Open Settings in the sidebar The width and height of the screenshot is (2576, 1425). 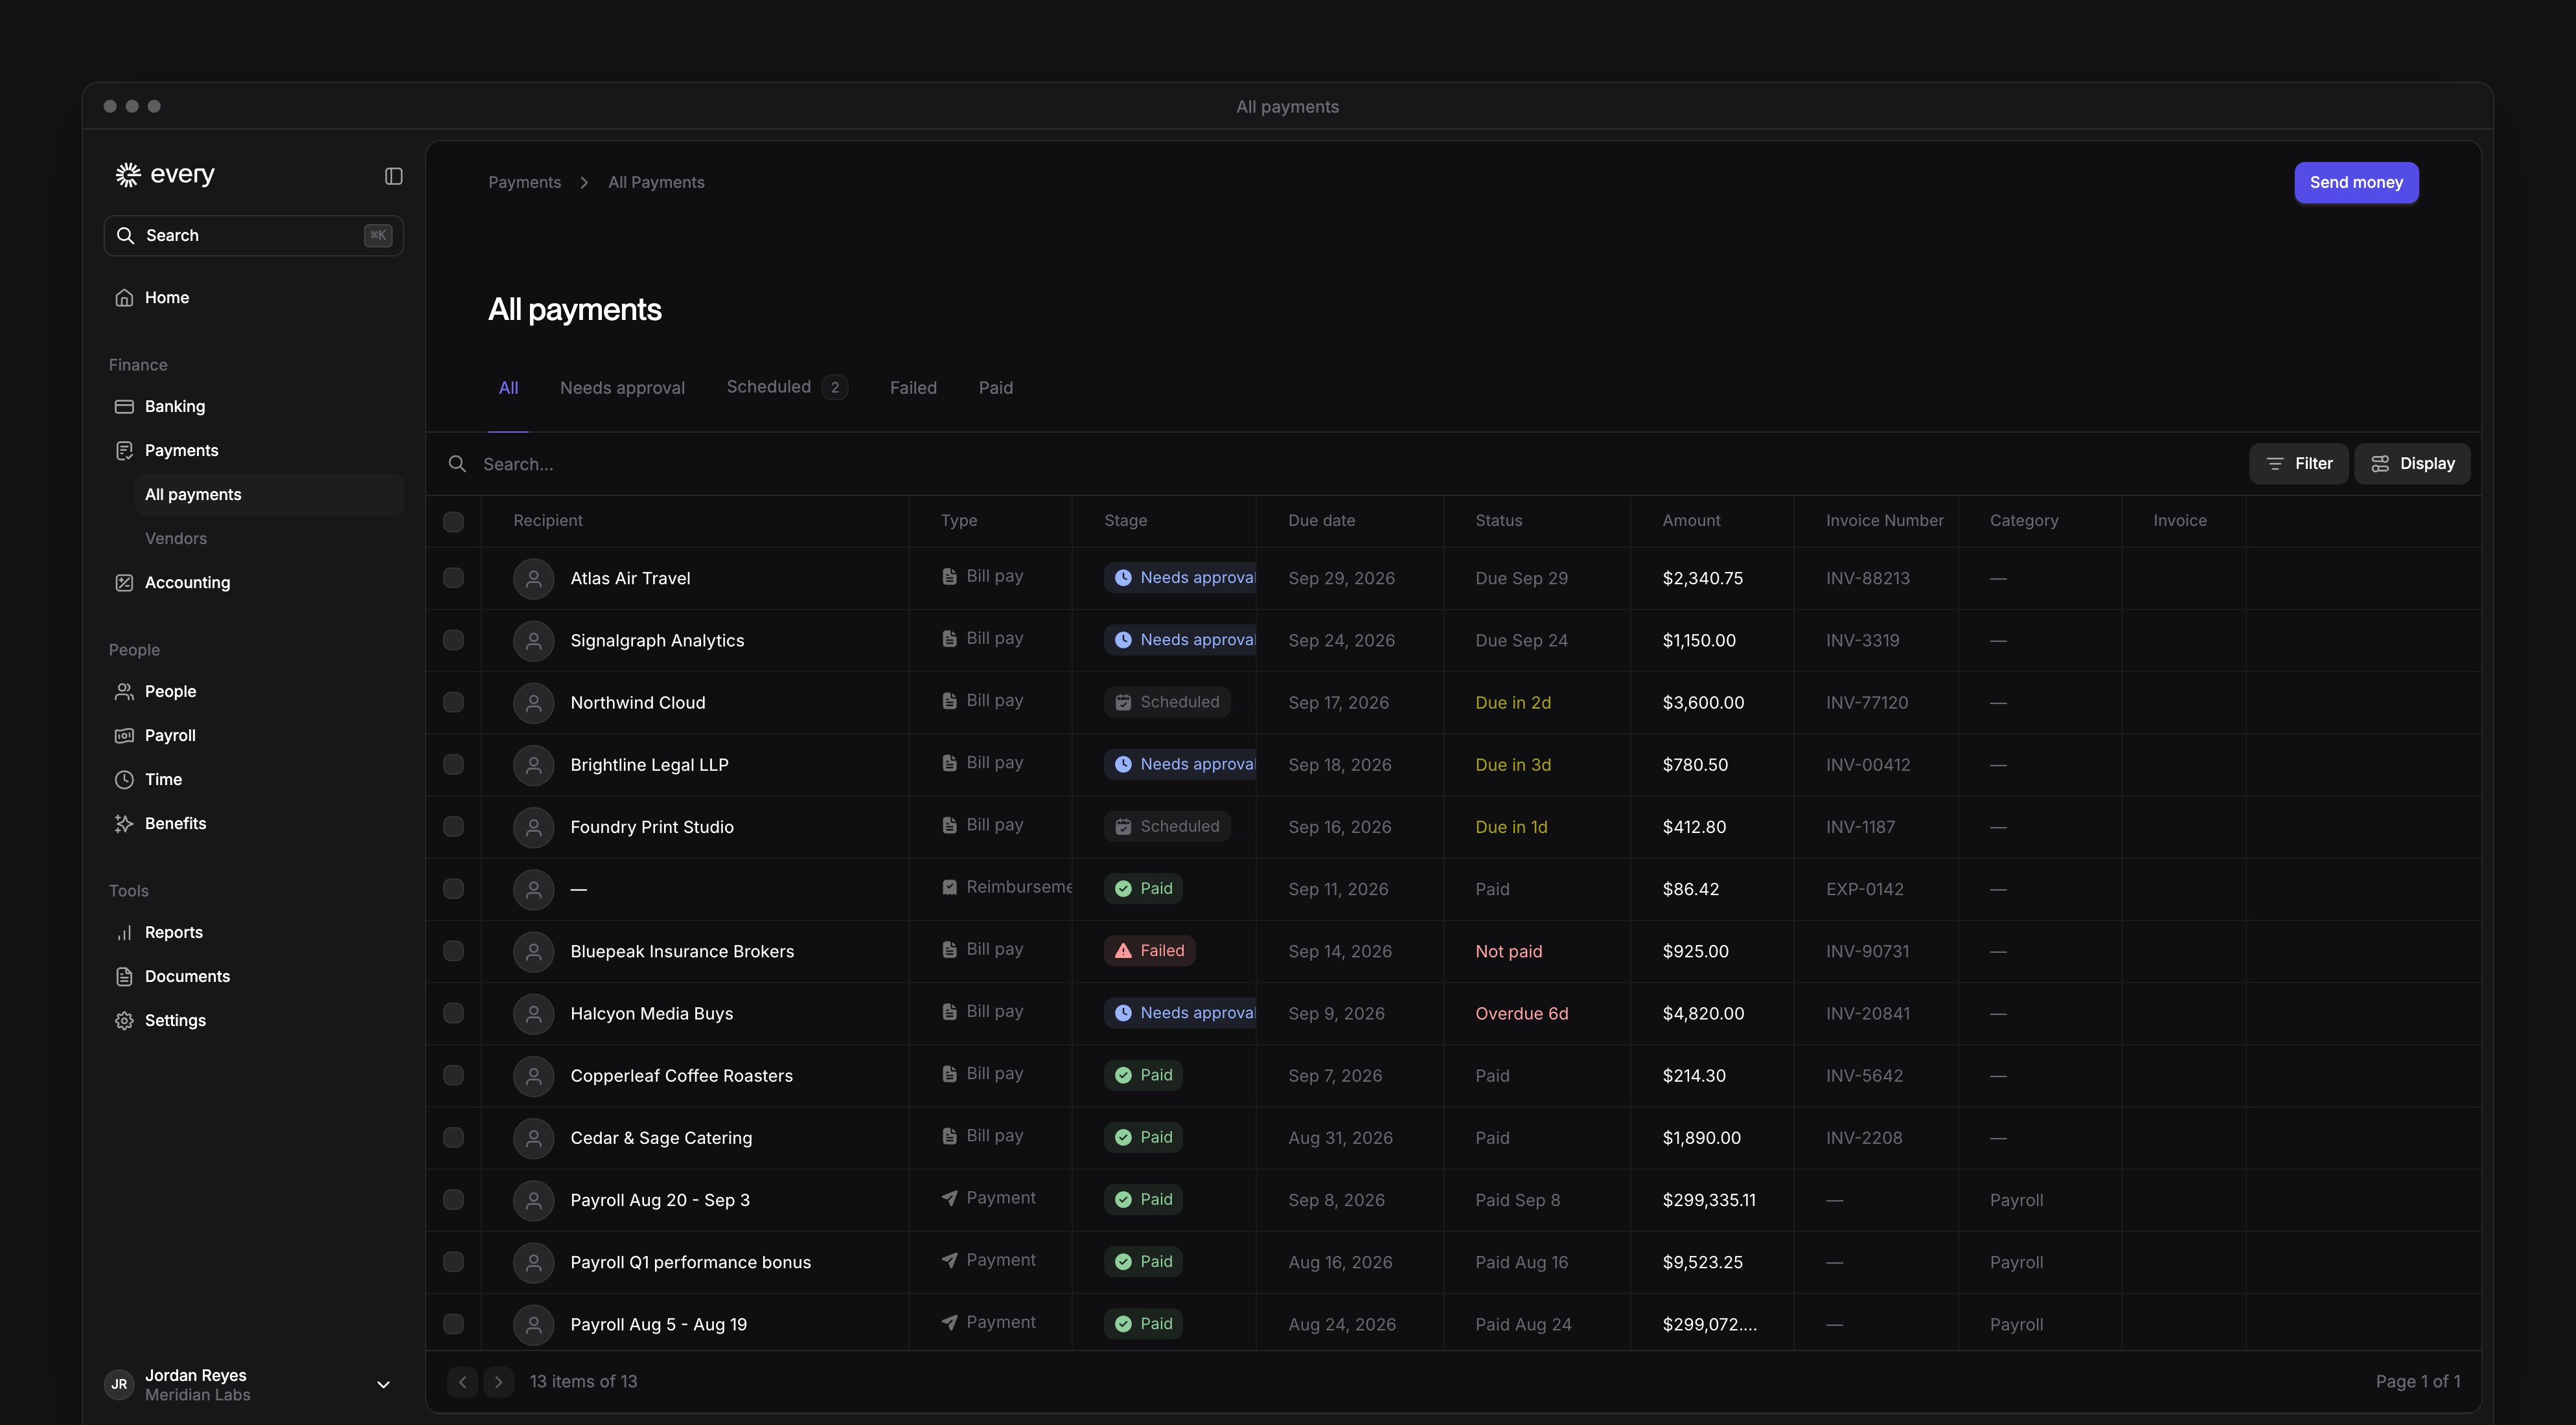(253, 1020)
